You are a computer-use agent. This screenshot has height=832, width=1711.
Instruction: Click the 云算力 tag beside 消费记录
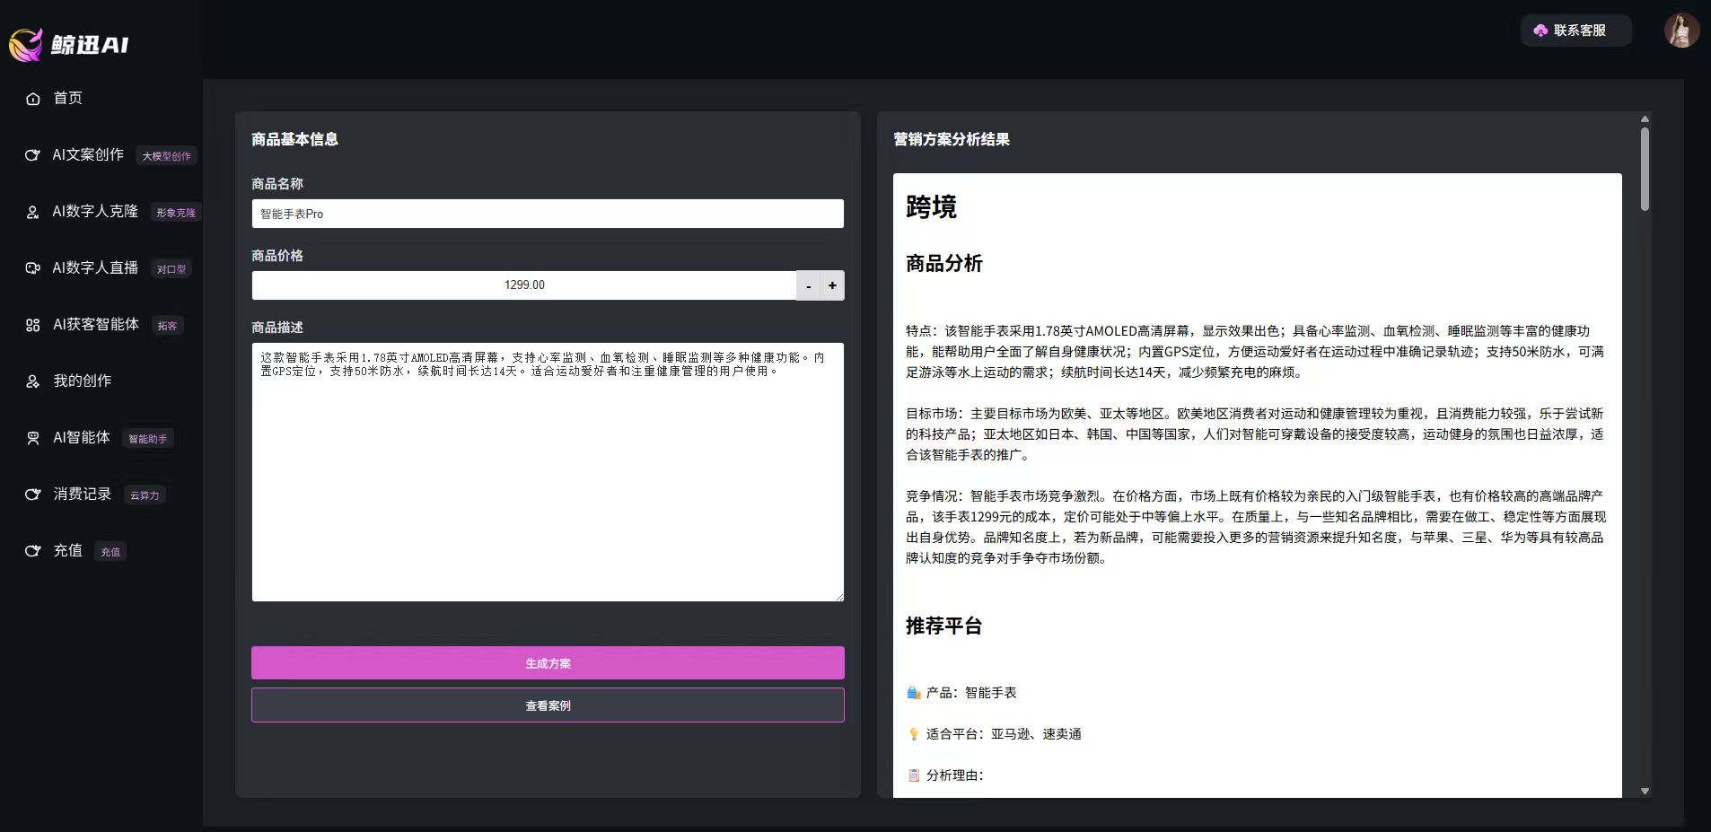coord(145,495)
